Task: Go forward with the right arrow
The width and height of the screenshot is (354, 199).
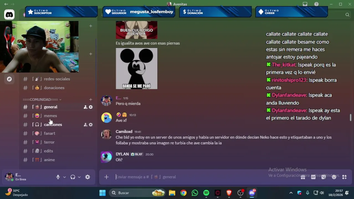Action: [x=12, y=4]
